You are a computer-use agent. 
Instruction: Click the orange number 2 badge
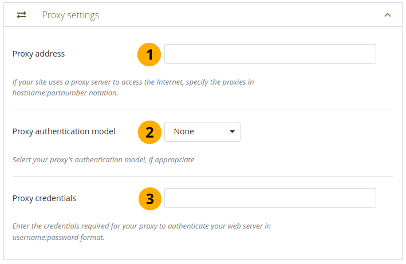coord(149,132)
